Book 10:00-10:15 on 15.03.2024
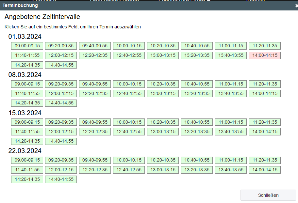 pyautogui.click(x=129, y=122)
